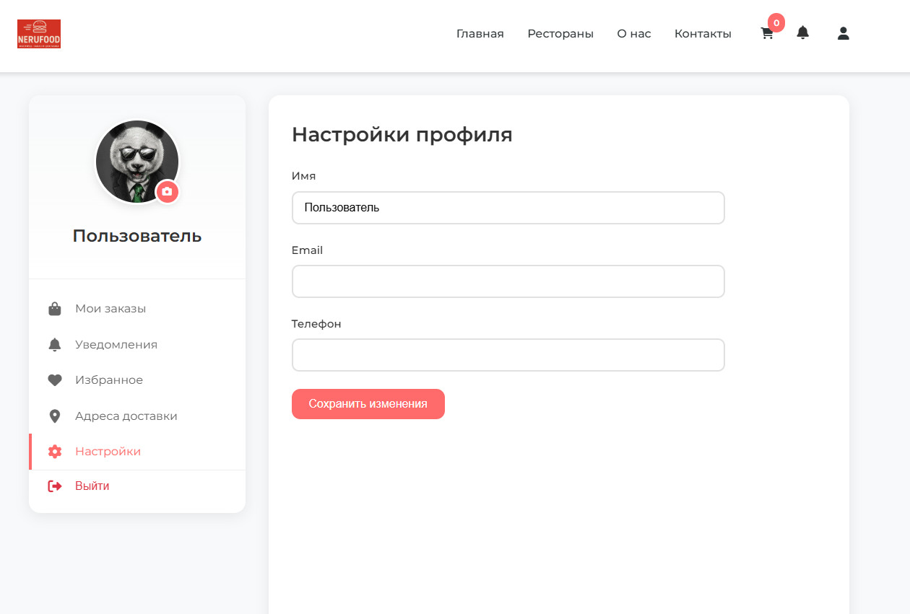Viewport: 910px width, 614px height.
Task: Go to Главная in the top menu
Action: click(480, 34)
